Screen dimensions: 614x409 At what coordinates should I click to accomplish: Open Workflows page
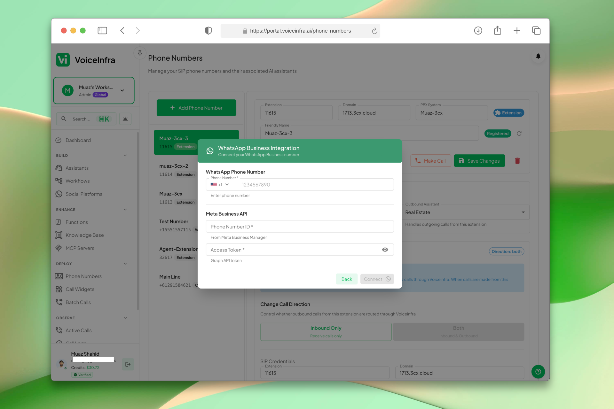[x=78, y=181]
